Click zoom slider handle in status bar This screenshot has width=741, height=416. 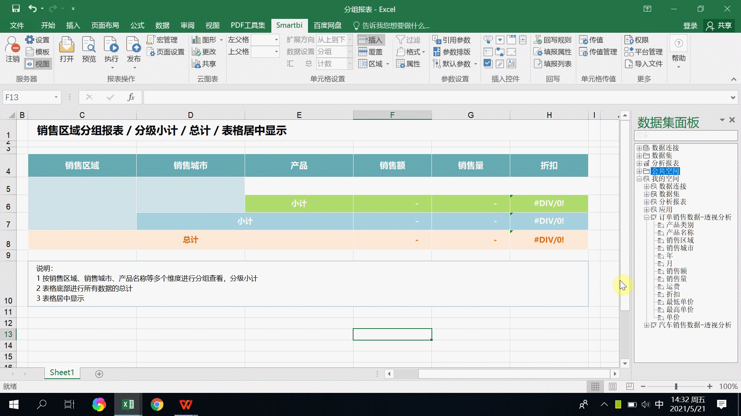coord(676,386)
